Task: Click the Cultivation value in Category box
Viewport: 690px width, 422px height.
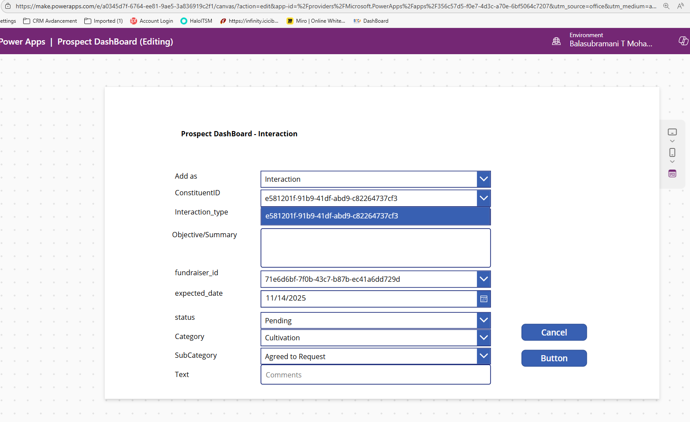Action: (x=282, y=338)
